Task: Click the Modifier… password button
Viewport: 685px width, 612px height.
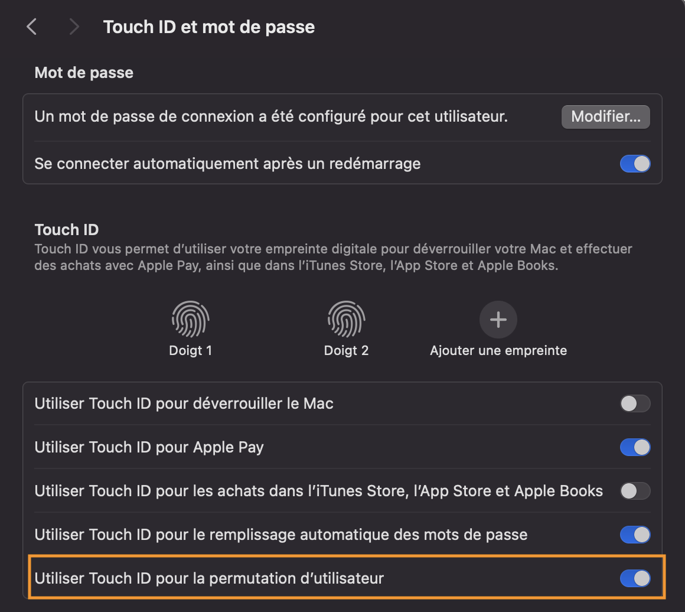Action: coord(605,116)
